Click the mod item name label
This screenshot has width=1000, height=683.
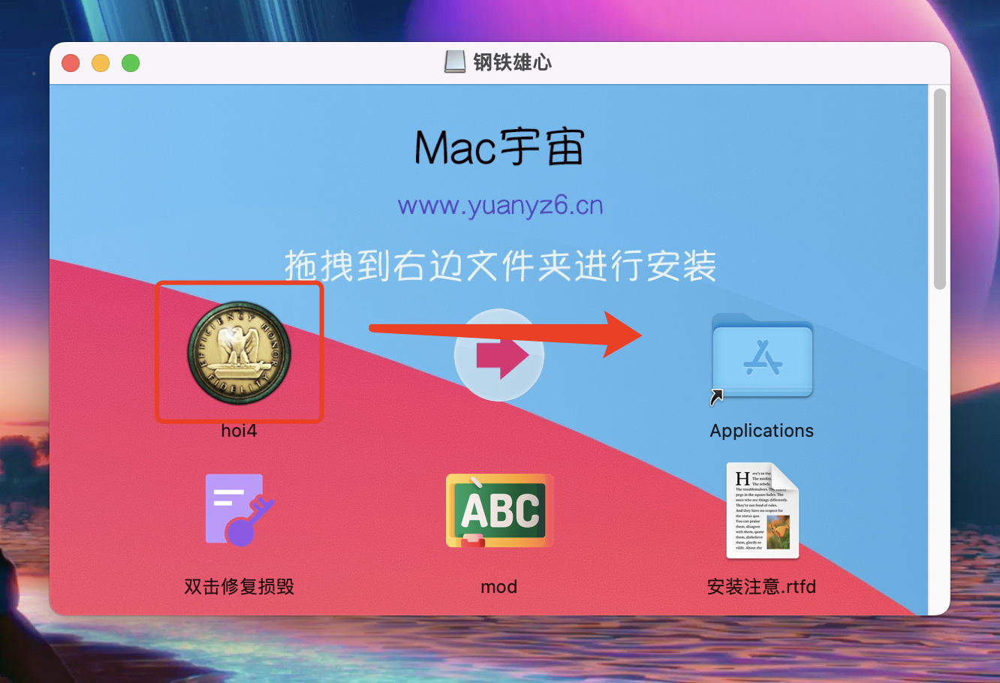click(x=499, y=587)
